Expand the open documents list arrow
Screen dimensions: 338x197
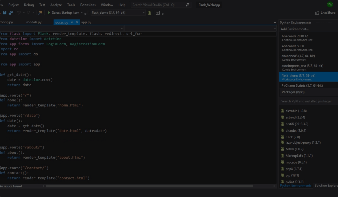(x=275, y=23)
